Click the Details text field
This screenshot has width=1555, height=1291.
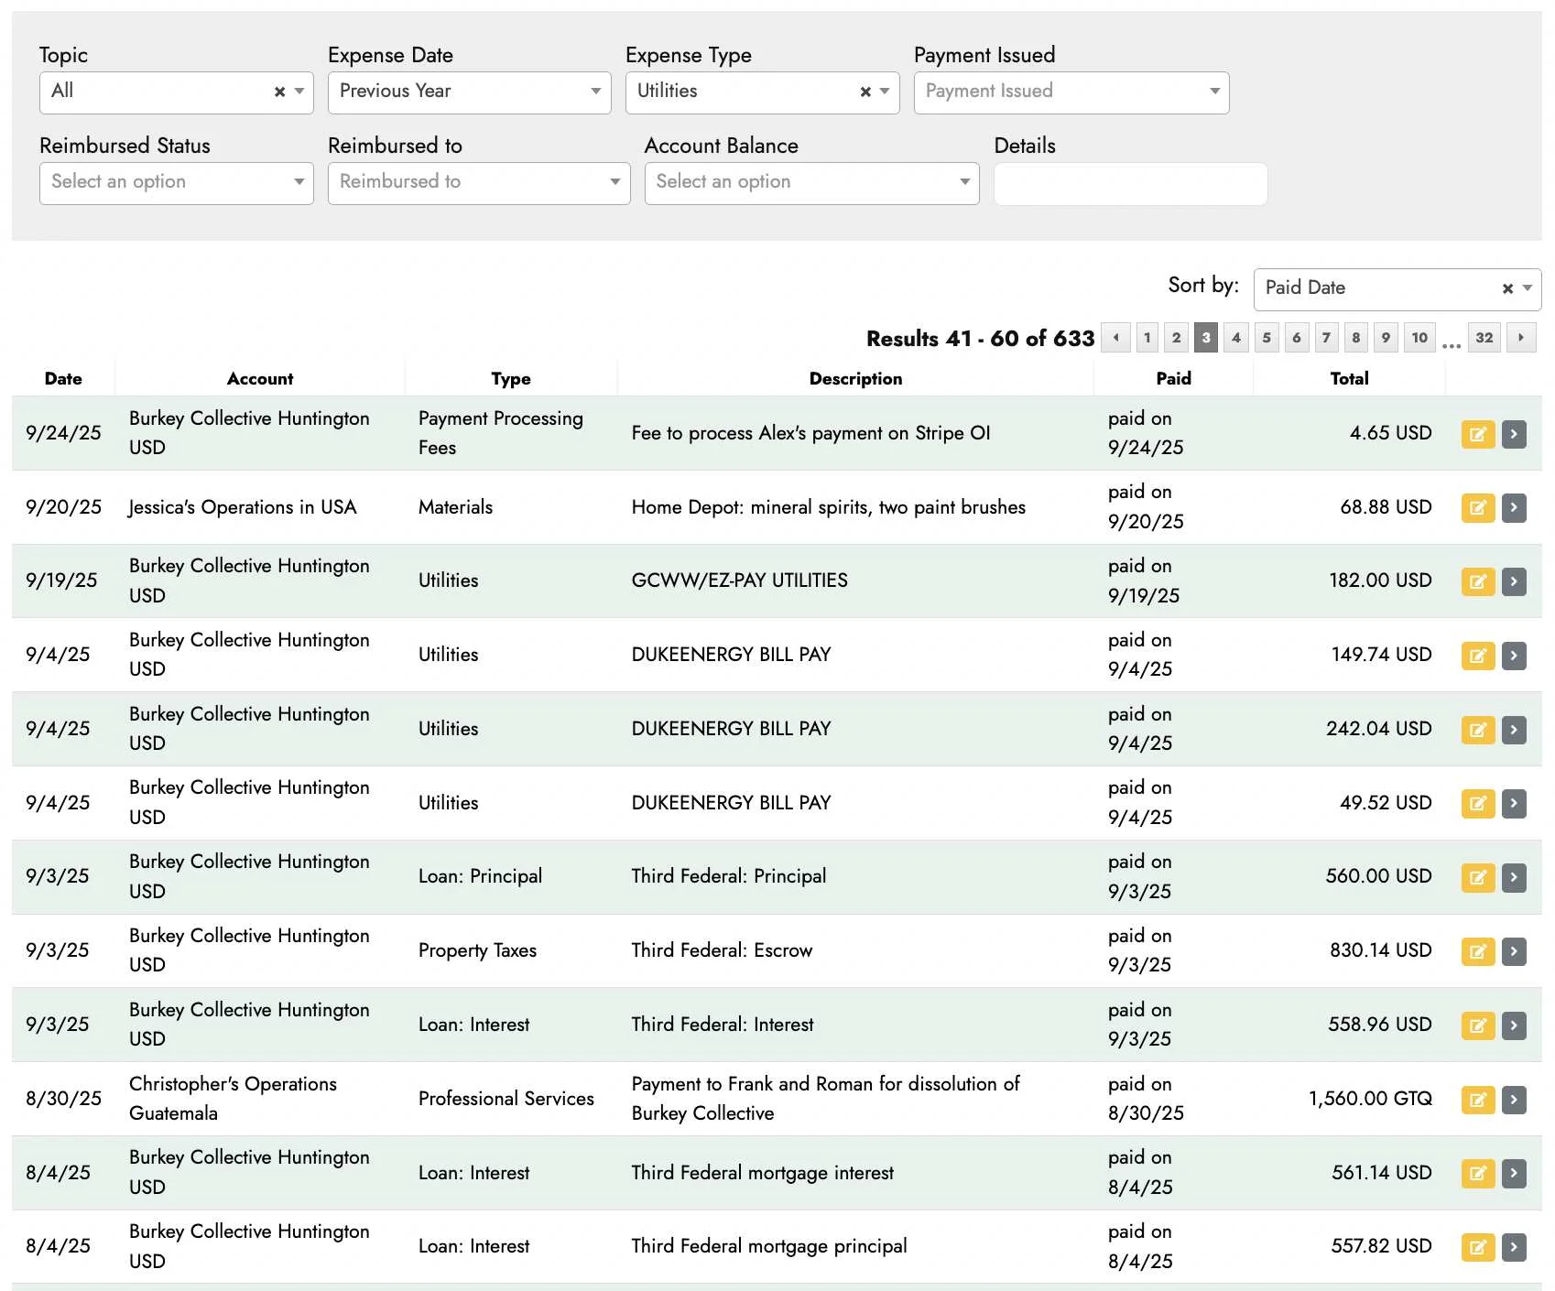click(x=1130, y=184)
